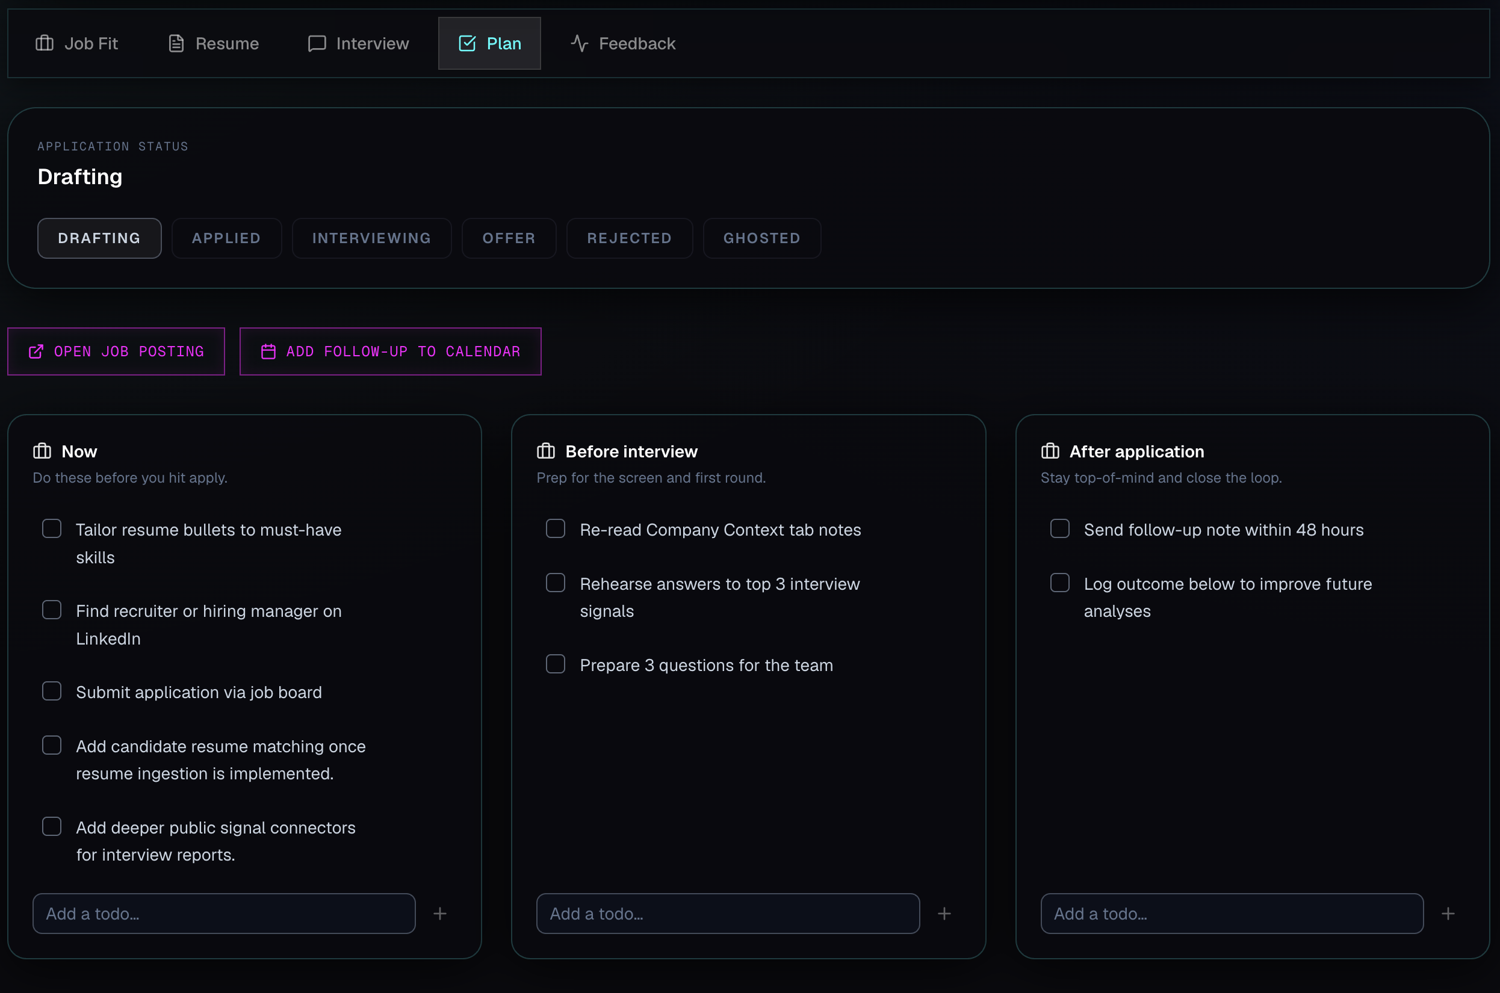The width and height of the screenshot is (1500, 993).
Task: Open the job posting
Action: (x=116, y=351)
